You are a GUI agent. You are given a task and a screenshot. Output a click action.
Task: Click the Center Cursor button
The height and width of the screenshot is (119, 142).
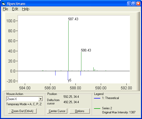[x=57, y=111]
